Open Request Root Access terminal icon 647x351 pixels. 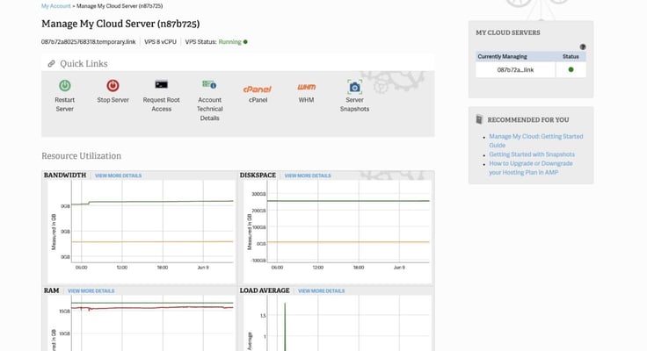[x=162, y=84]
